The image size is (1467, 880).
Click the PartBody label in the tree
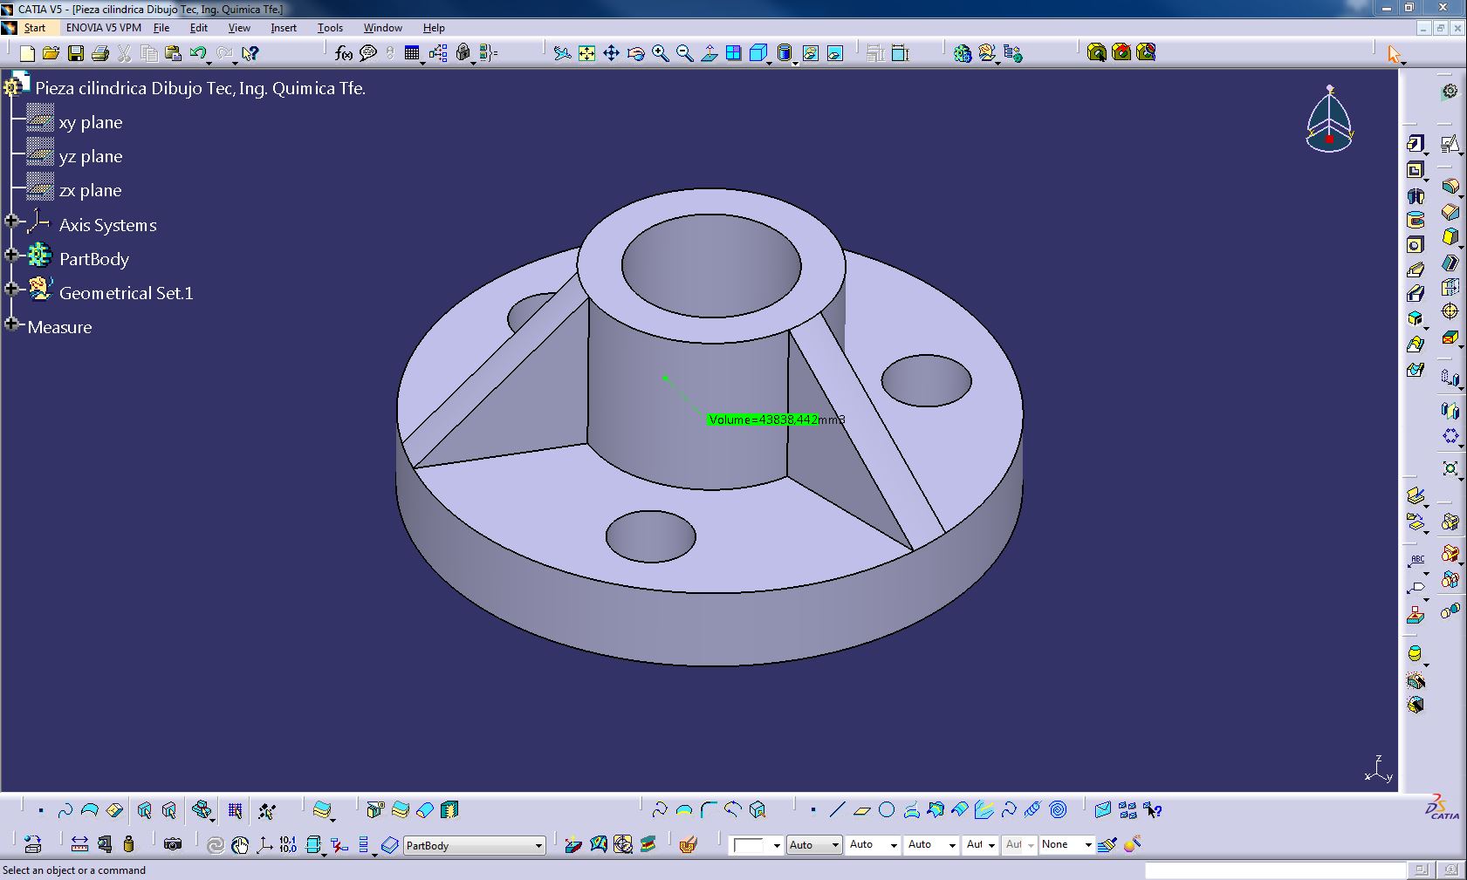coord(94,260)
